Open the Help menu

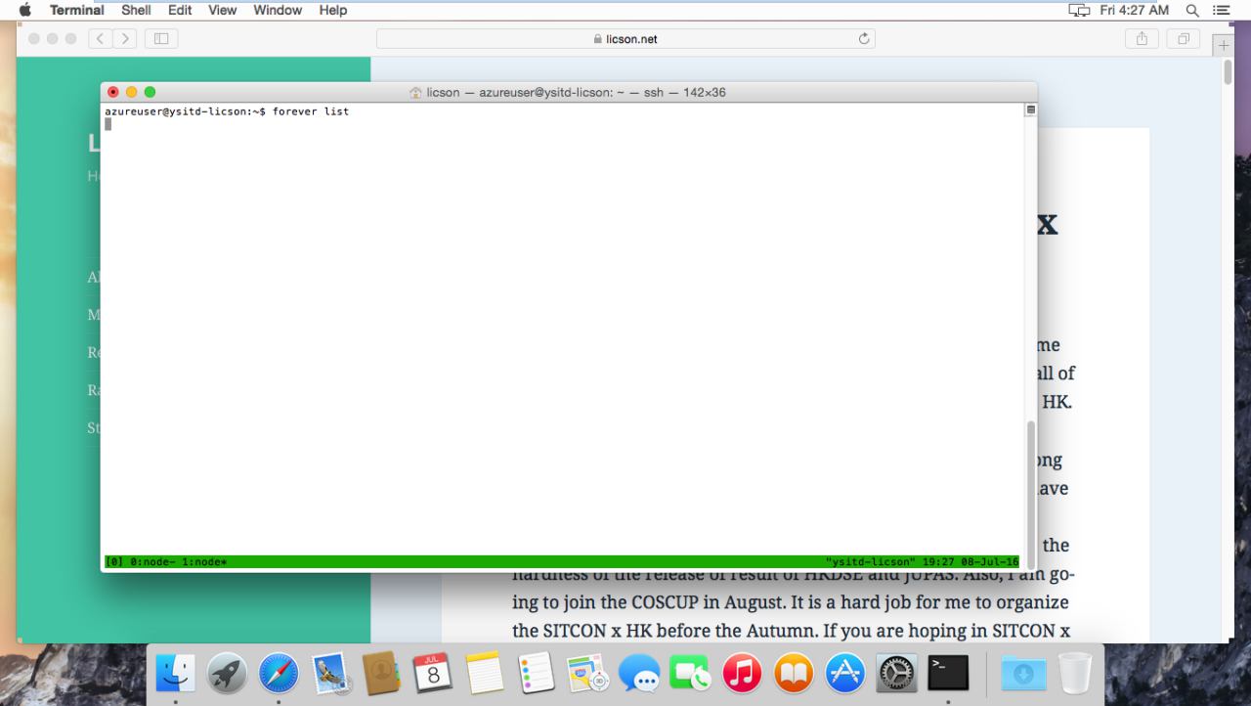(333, 10)
